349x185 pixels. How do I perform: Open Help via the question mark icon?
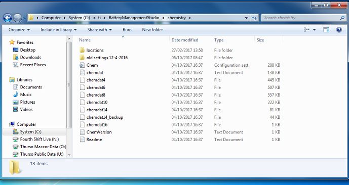(339, 30)
